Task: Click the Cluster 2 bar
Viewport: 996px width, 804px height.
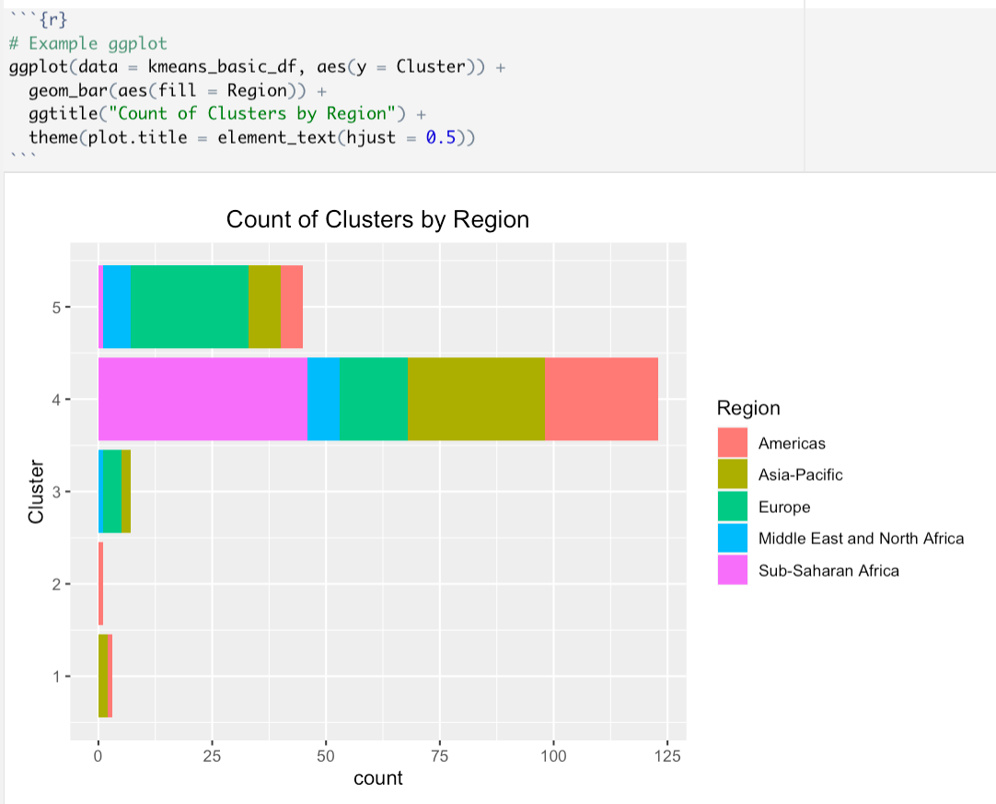Action: (x=100, y=584)
